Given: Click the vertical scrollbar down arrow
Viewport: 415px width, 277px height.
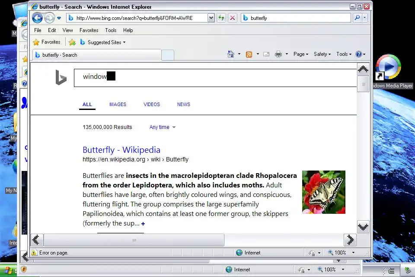Looking at the screenshot, I should (x=363, y=227).
